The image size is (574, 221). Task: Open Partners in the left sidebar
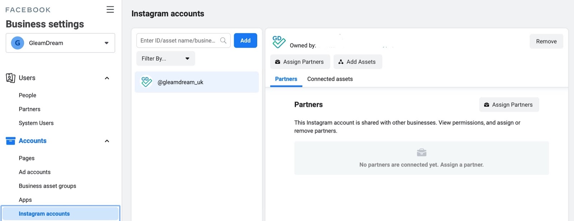[29, 109]
